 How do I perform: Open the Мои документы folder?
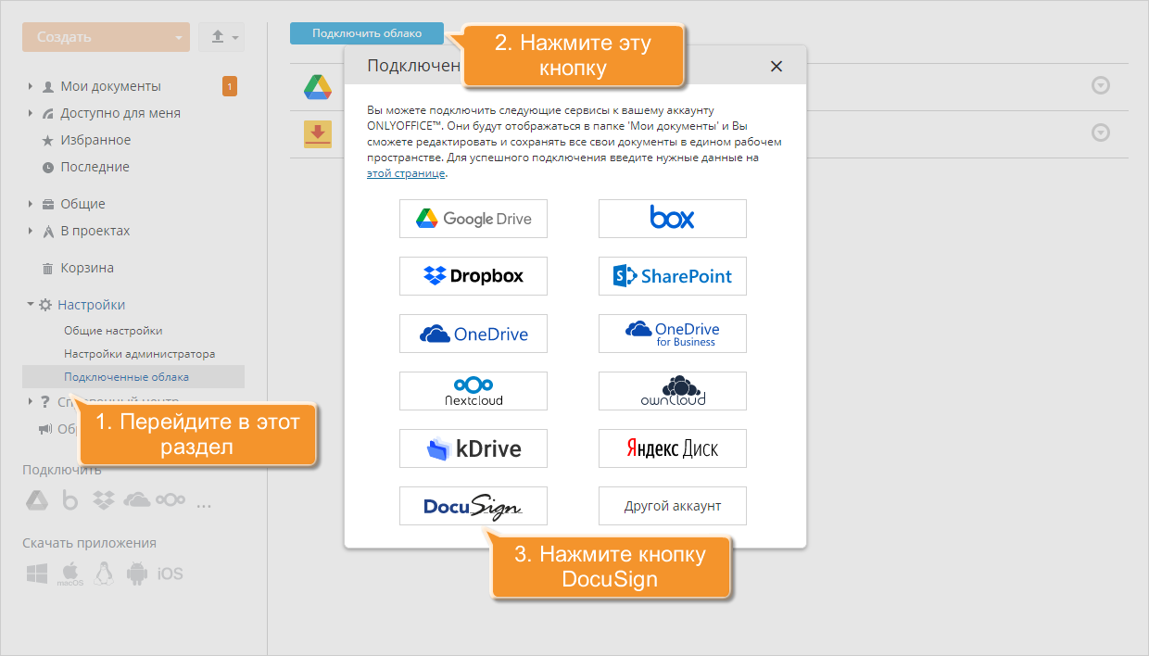pos(110,86)
